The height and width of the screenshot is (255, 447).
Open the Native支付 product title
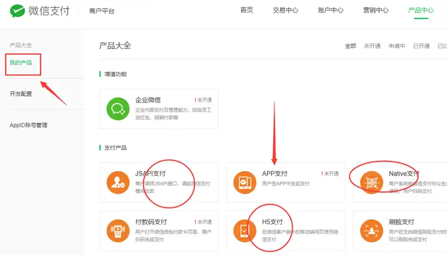[404, 174]
